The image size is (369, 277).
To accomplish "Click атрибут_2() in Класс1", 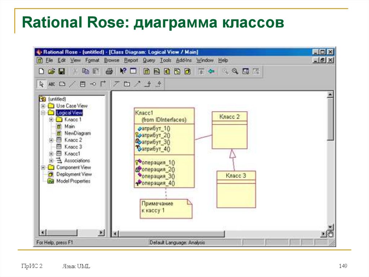I will (156, 135).
